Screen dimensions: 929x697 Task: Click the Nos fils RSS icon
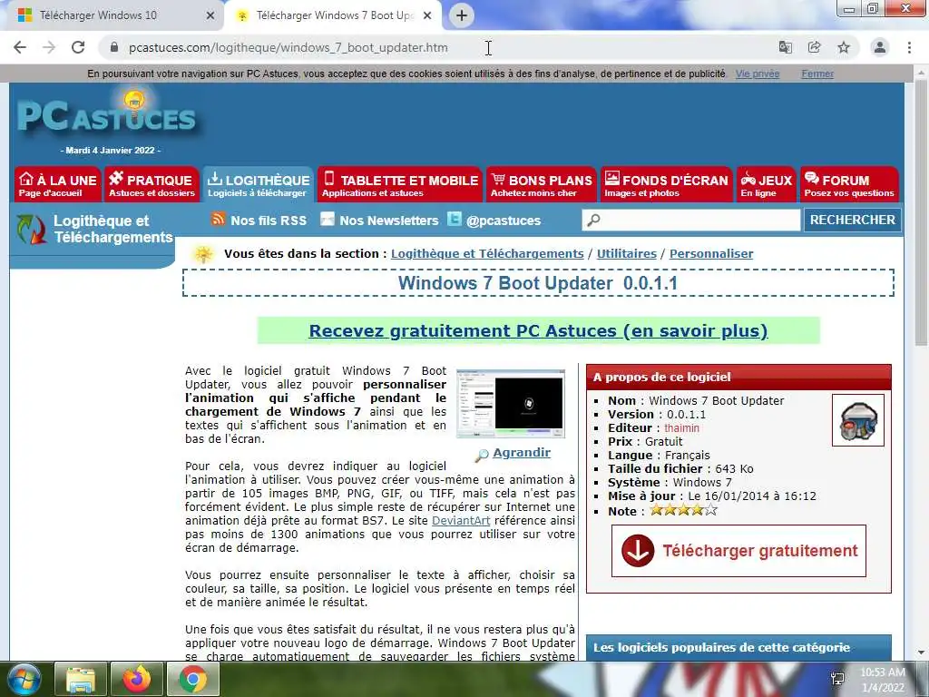218,220
